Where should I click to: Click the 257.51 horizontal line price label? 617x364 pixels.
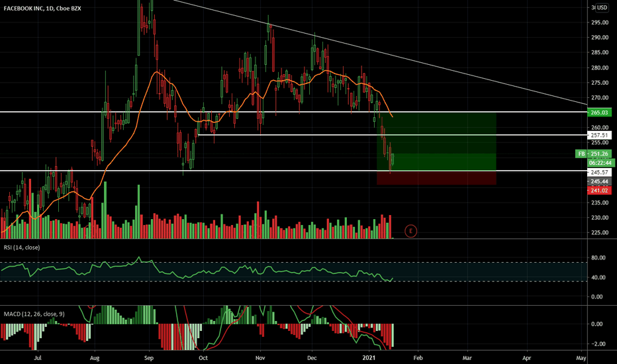(x=599, y=136)
